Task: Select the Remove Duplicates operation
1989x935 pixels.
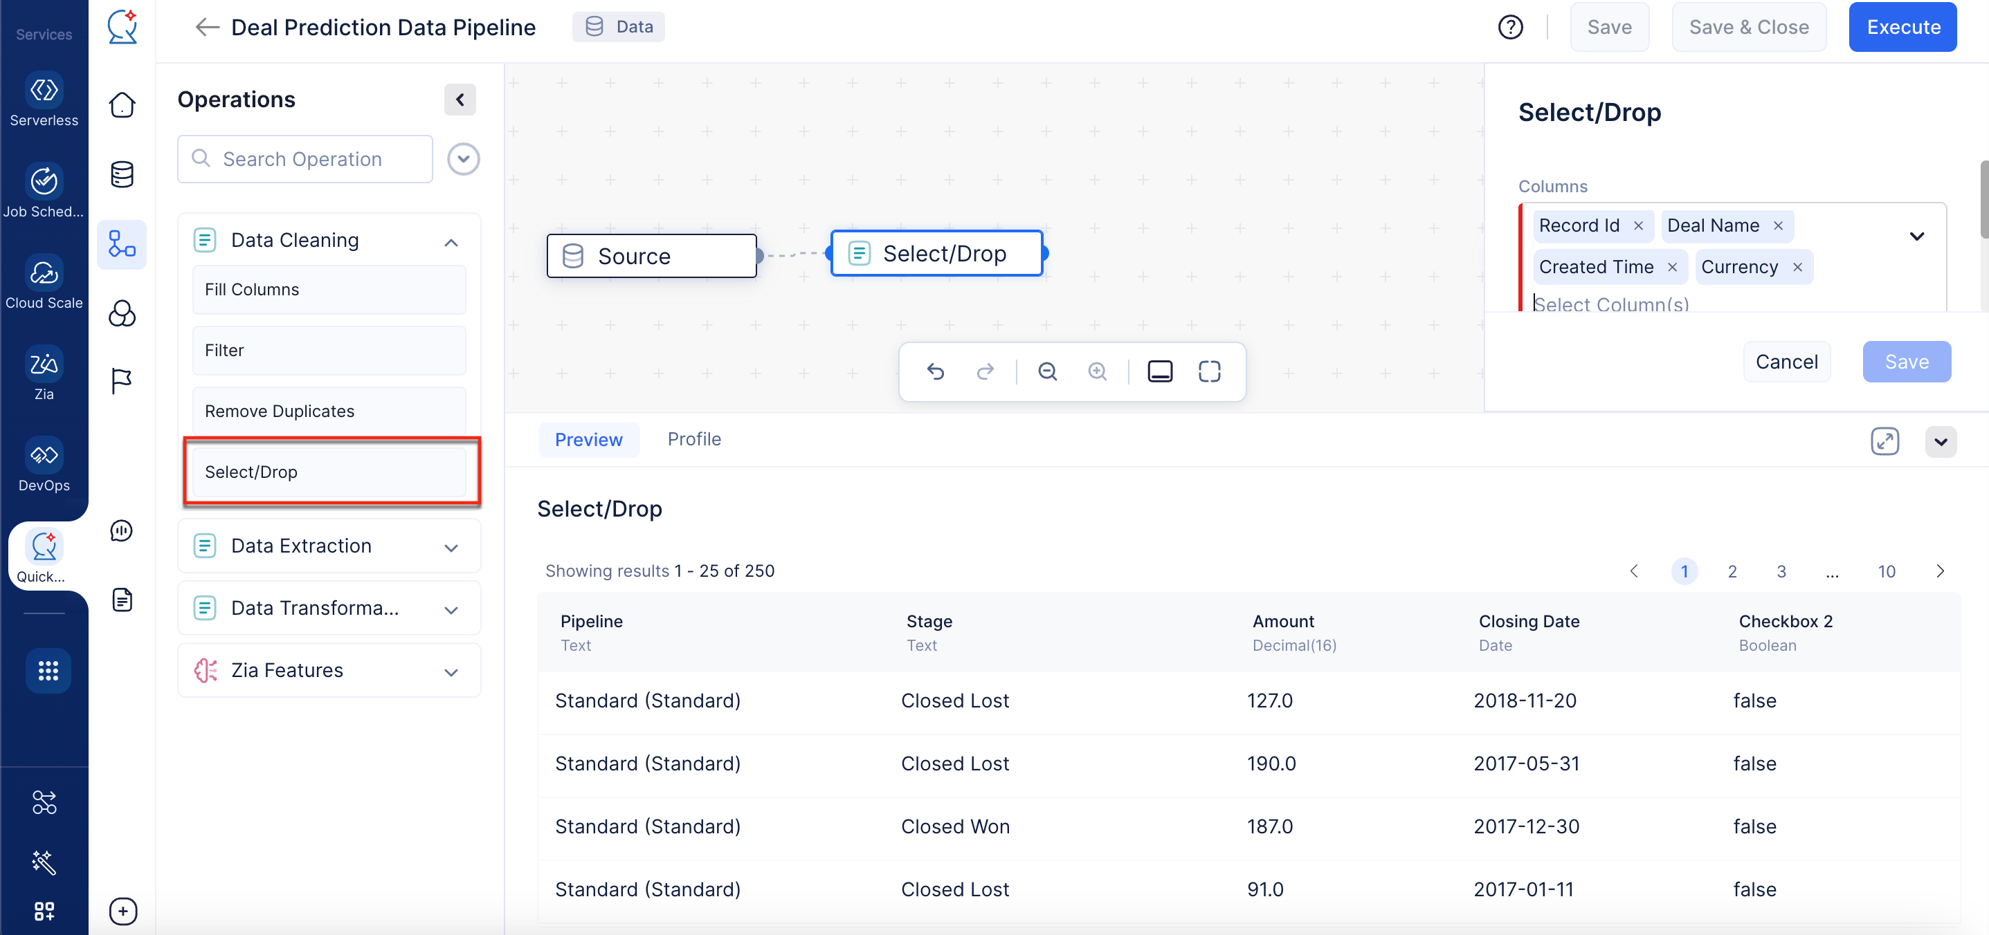Action: click(x=329, y=411)
